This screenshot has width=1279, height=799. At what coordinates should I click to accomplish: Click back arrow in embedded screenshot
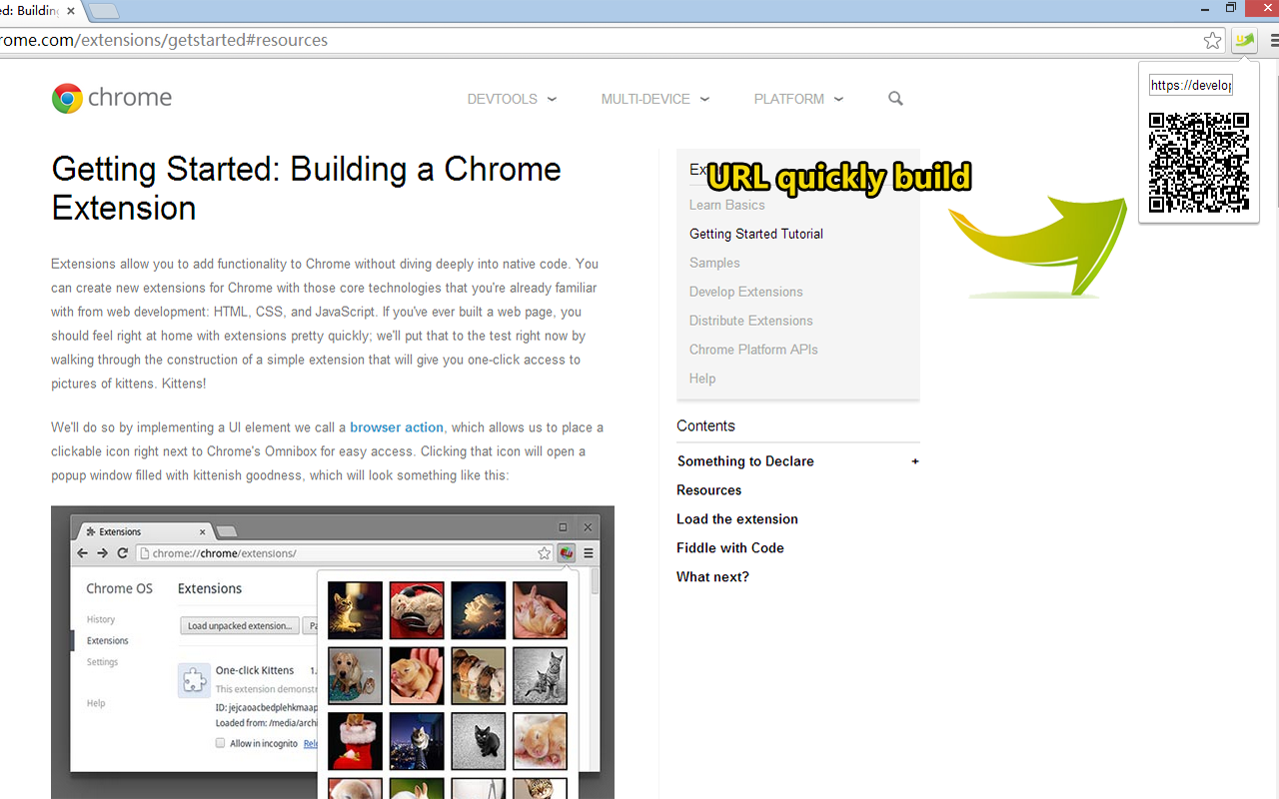coord(83,553)
